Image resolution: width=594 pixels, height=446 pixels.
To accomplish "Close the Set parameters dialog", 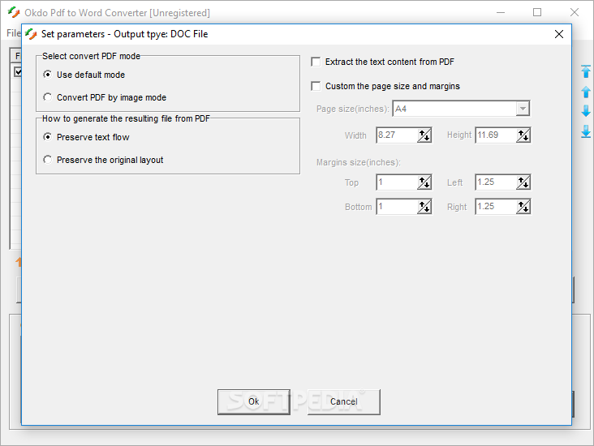I will pyautogui.click(x=559, y=34).
